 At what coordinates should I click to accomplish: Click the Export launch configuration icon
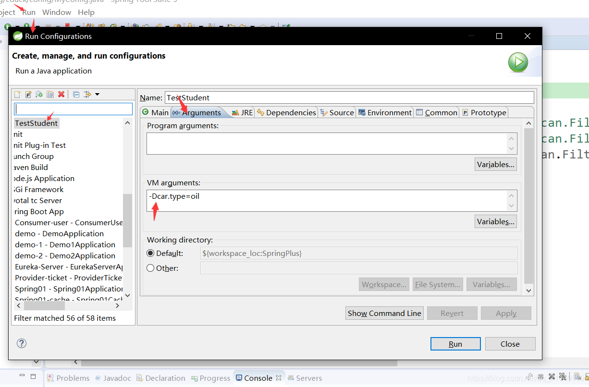(39, 94)
